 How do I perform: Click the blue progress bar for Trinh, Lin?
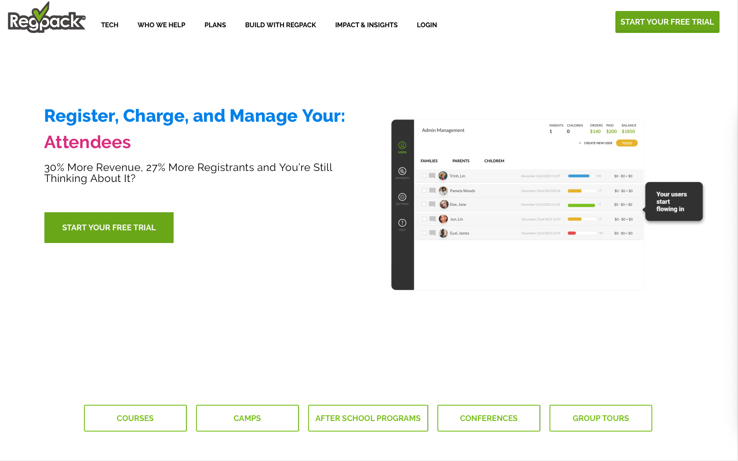coord(579,176)
